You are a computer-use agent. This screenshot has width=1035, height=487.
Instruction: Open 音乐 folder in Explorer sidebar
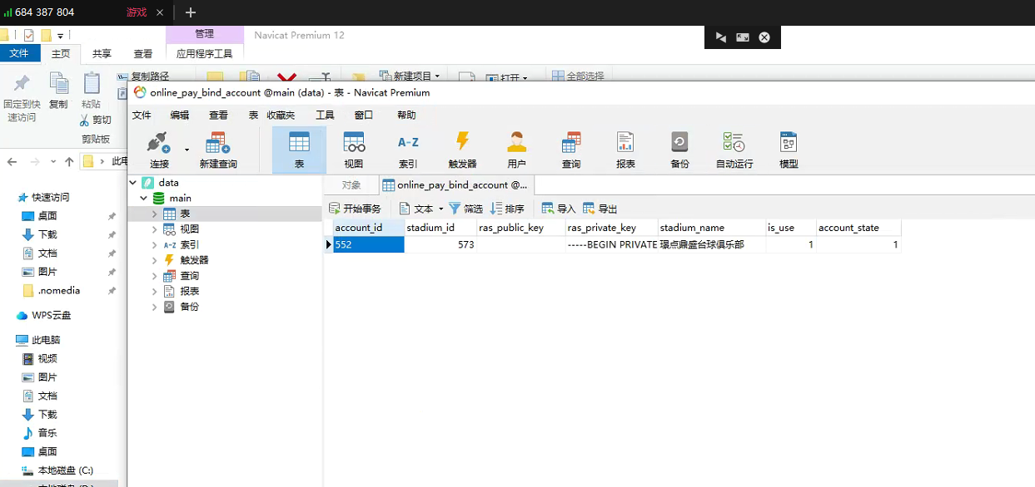pos(47,433)
